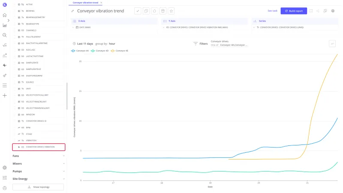
Task: Open settings gear at sidebar bottom
Action: (5, 168)
